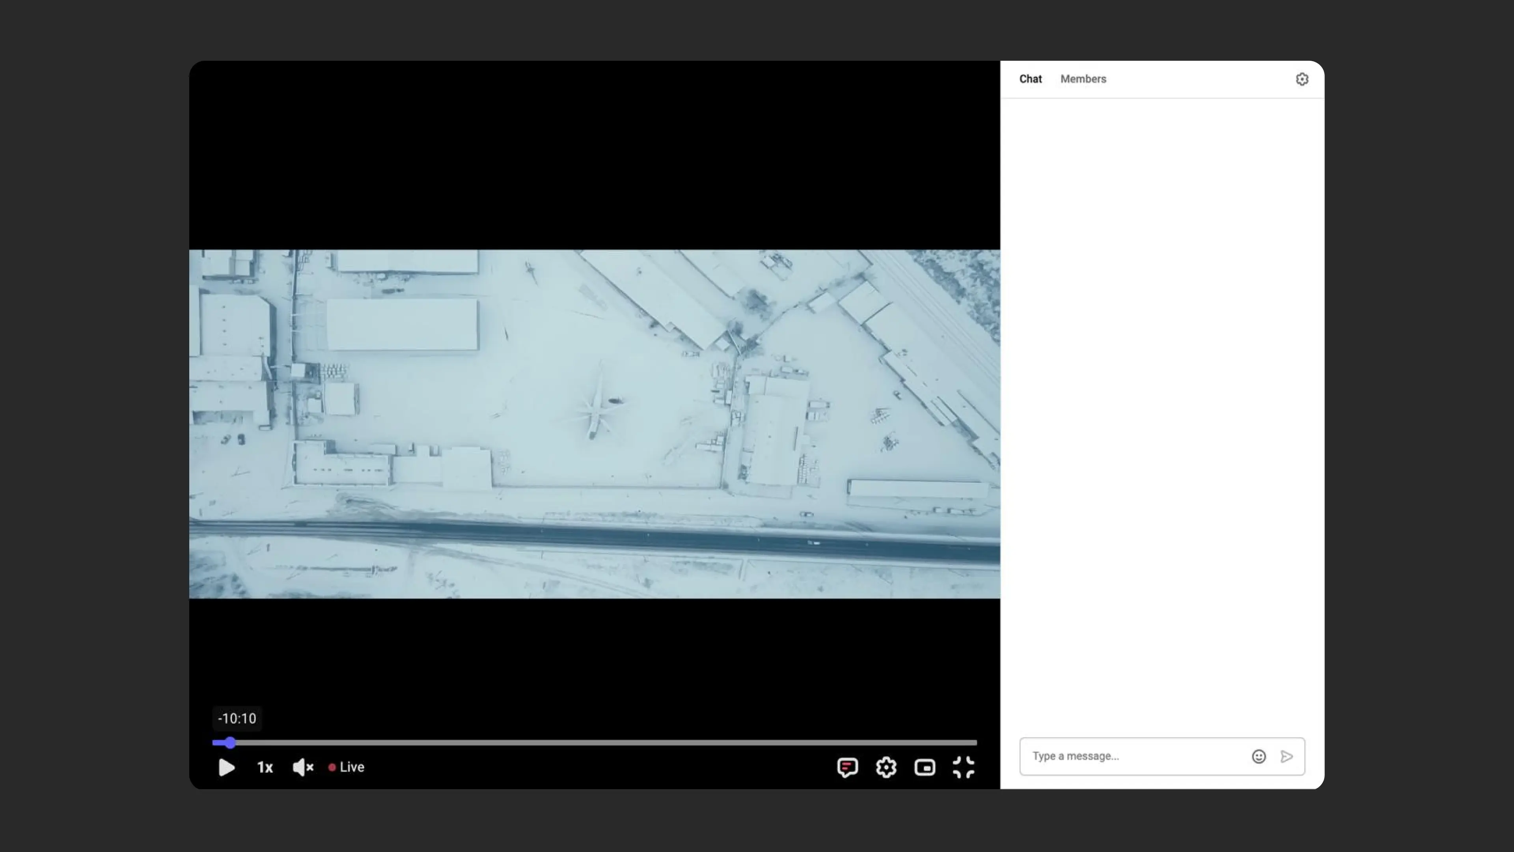Jump to the Live indicator
Image resolution: width=1514 pixels, height=852 pixels.
coord(347,767)
